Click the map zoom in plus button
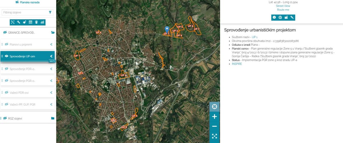Screen dimensions: 343x143 pos(214,116)
